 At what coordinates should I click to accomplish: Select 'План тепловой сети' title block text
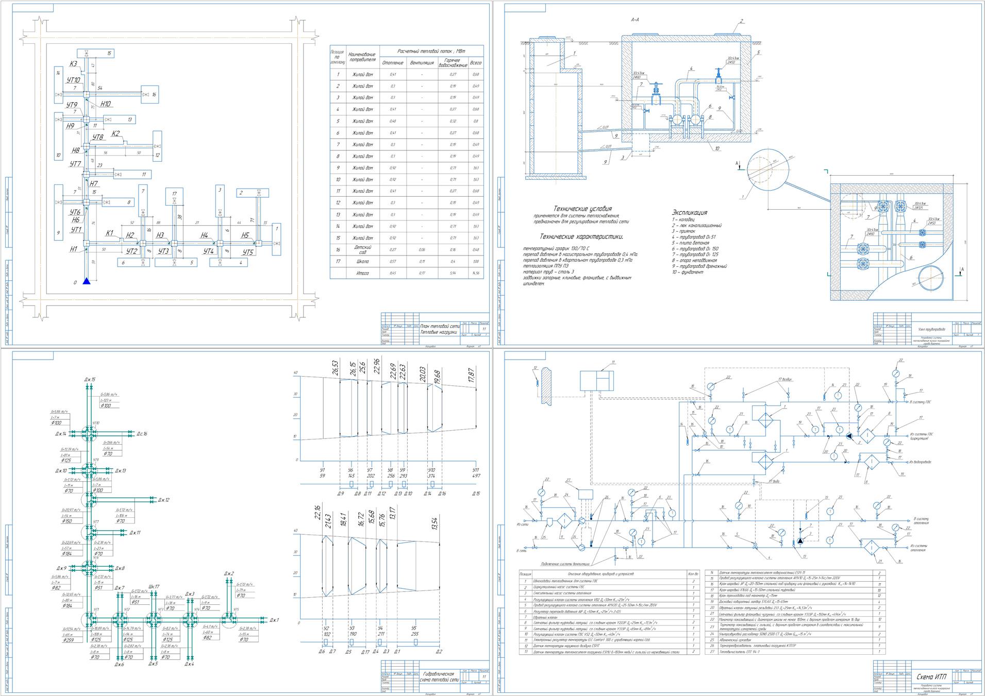tap(440, 326)
